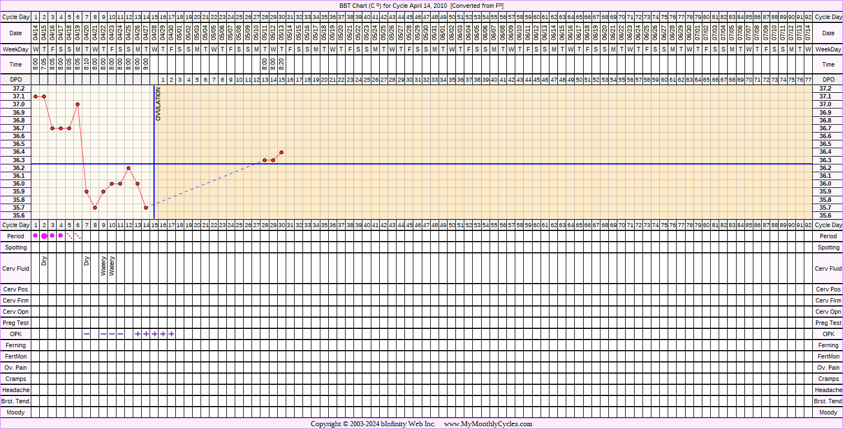Screen dimensions: 843x429
Task: Click the Dry entry on cycle day 2
Action: pos(44,261)
